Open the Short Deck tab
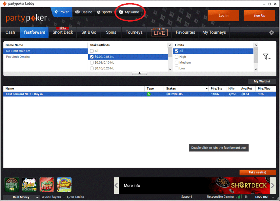This screenshot has height=201, width=280. [63, 32]
